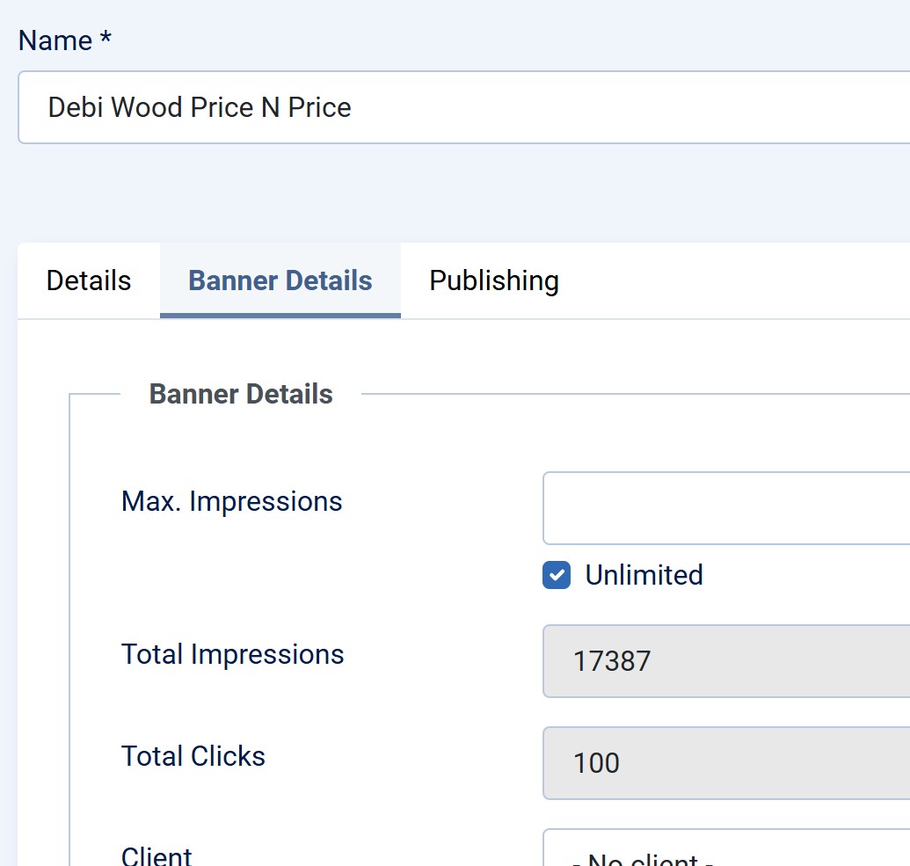The height and width of the screenshot is (866, 910).
Task: Click blank area between Name and tabs
Action: [x=440, y=193]
